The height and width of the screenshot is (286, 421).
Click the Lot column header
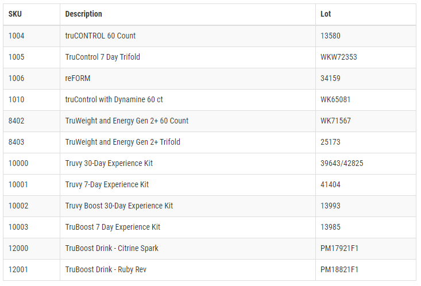(x=326, y=14)
